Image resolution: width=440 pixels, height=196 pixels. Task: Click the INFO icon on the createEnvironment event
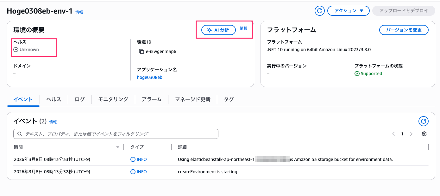(133, 172)
